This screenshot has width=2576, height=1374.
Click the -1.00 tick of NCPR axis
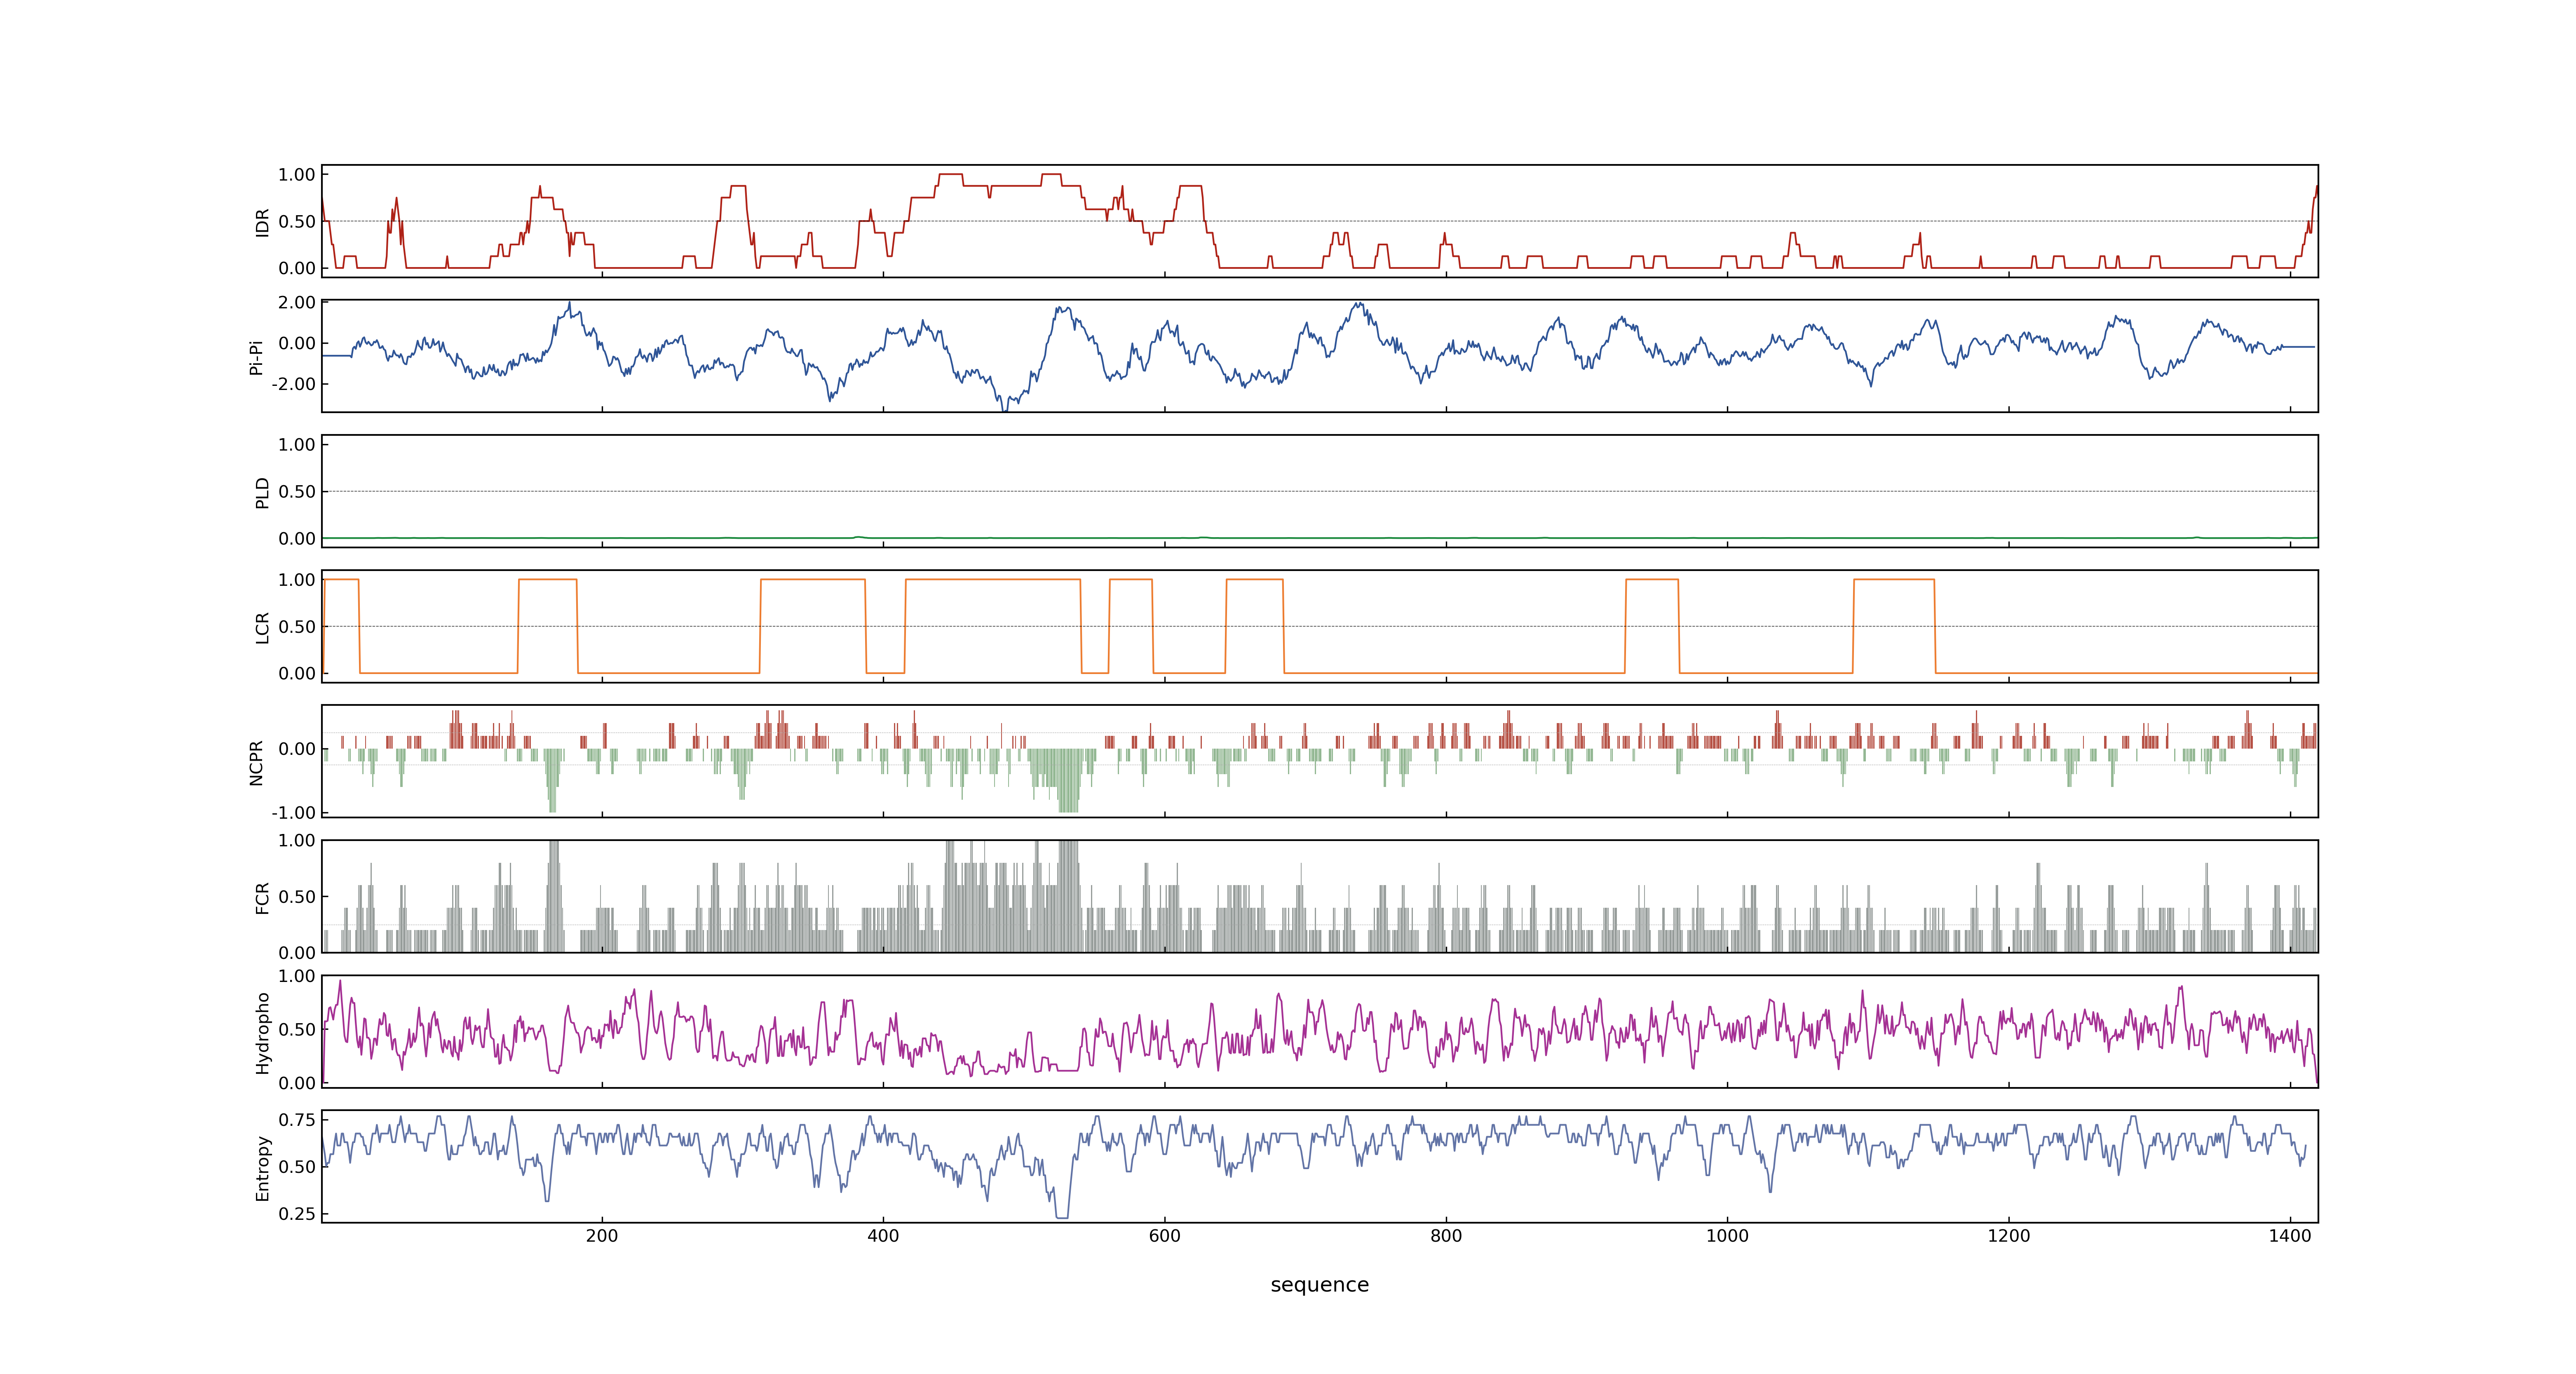(x=293, y=813)
